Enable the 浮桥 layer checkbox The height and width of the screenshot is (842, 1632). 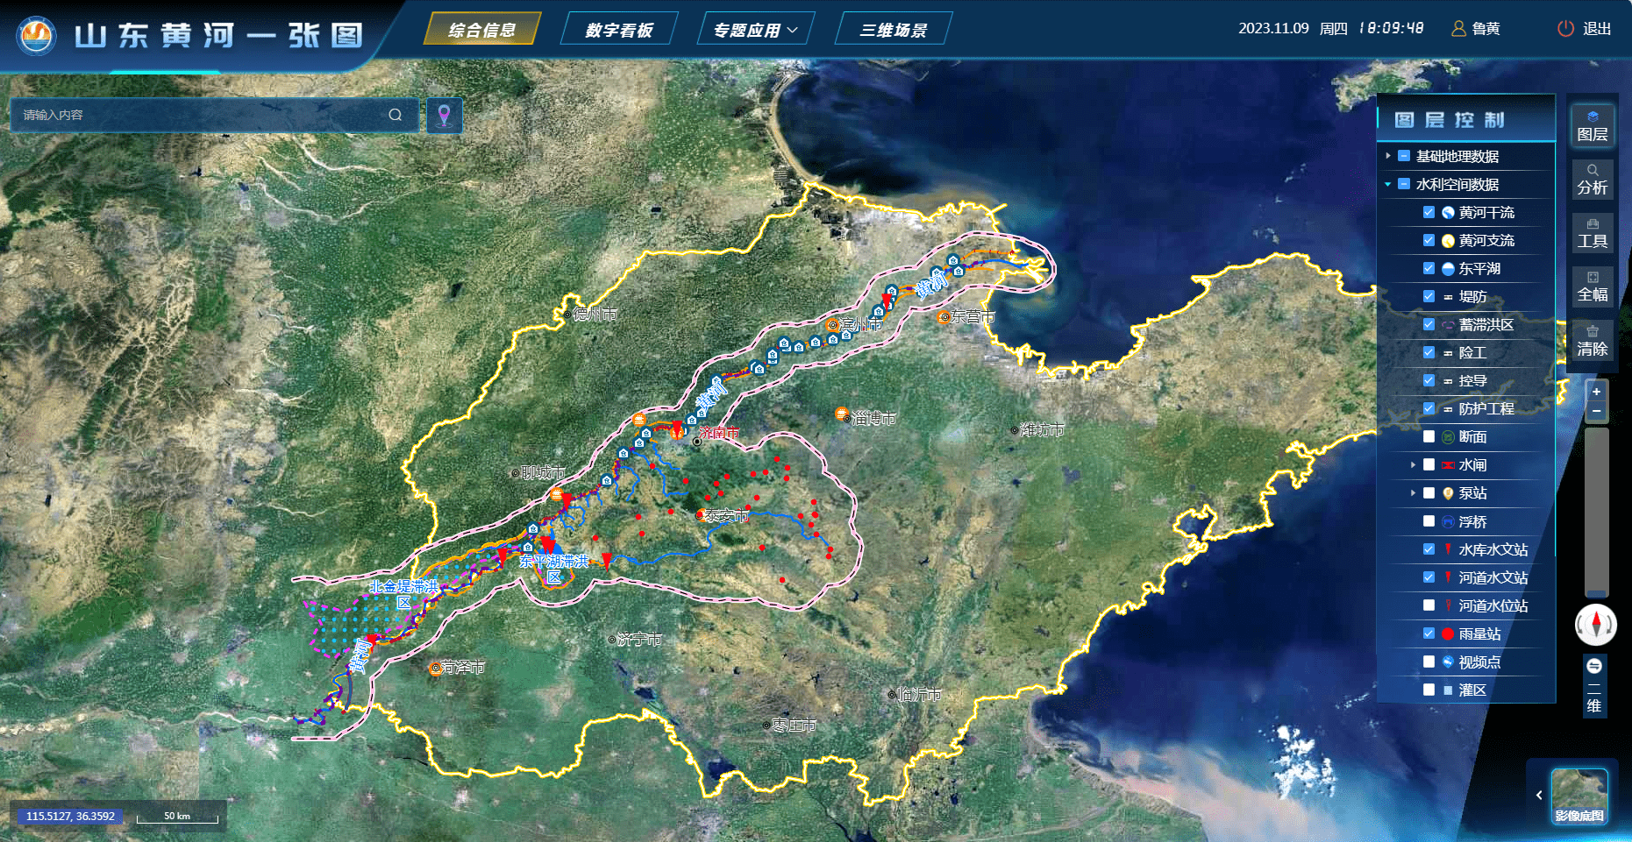tap(1429, 521)
